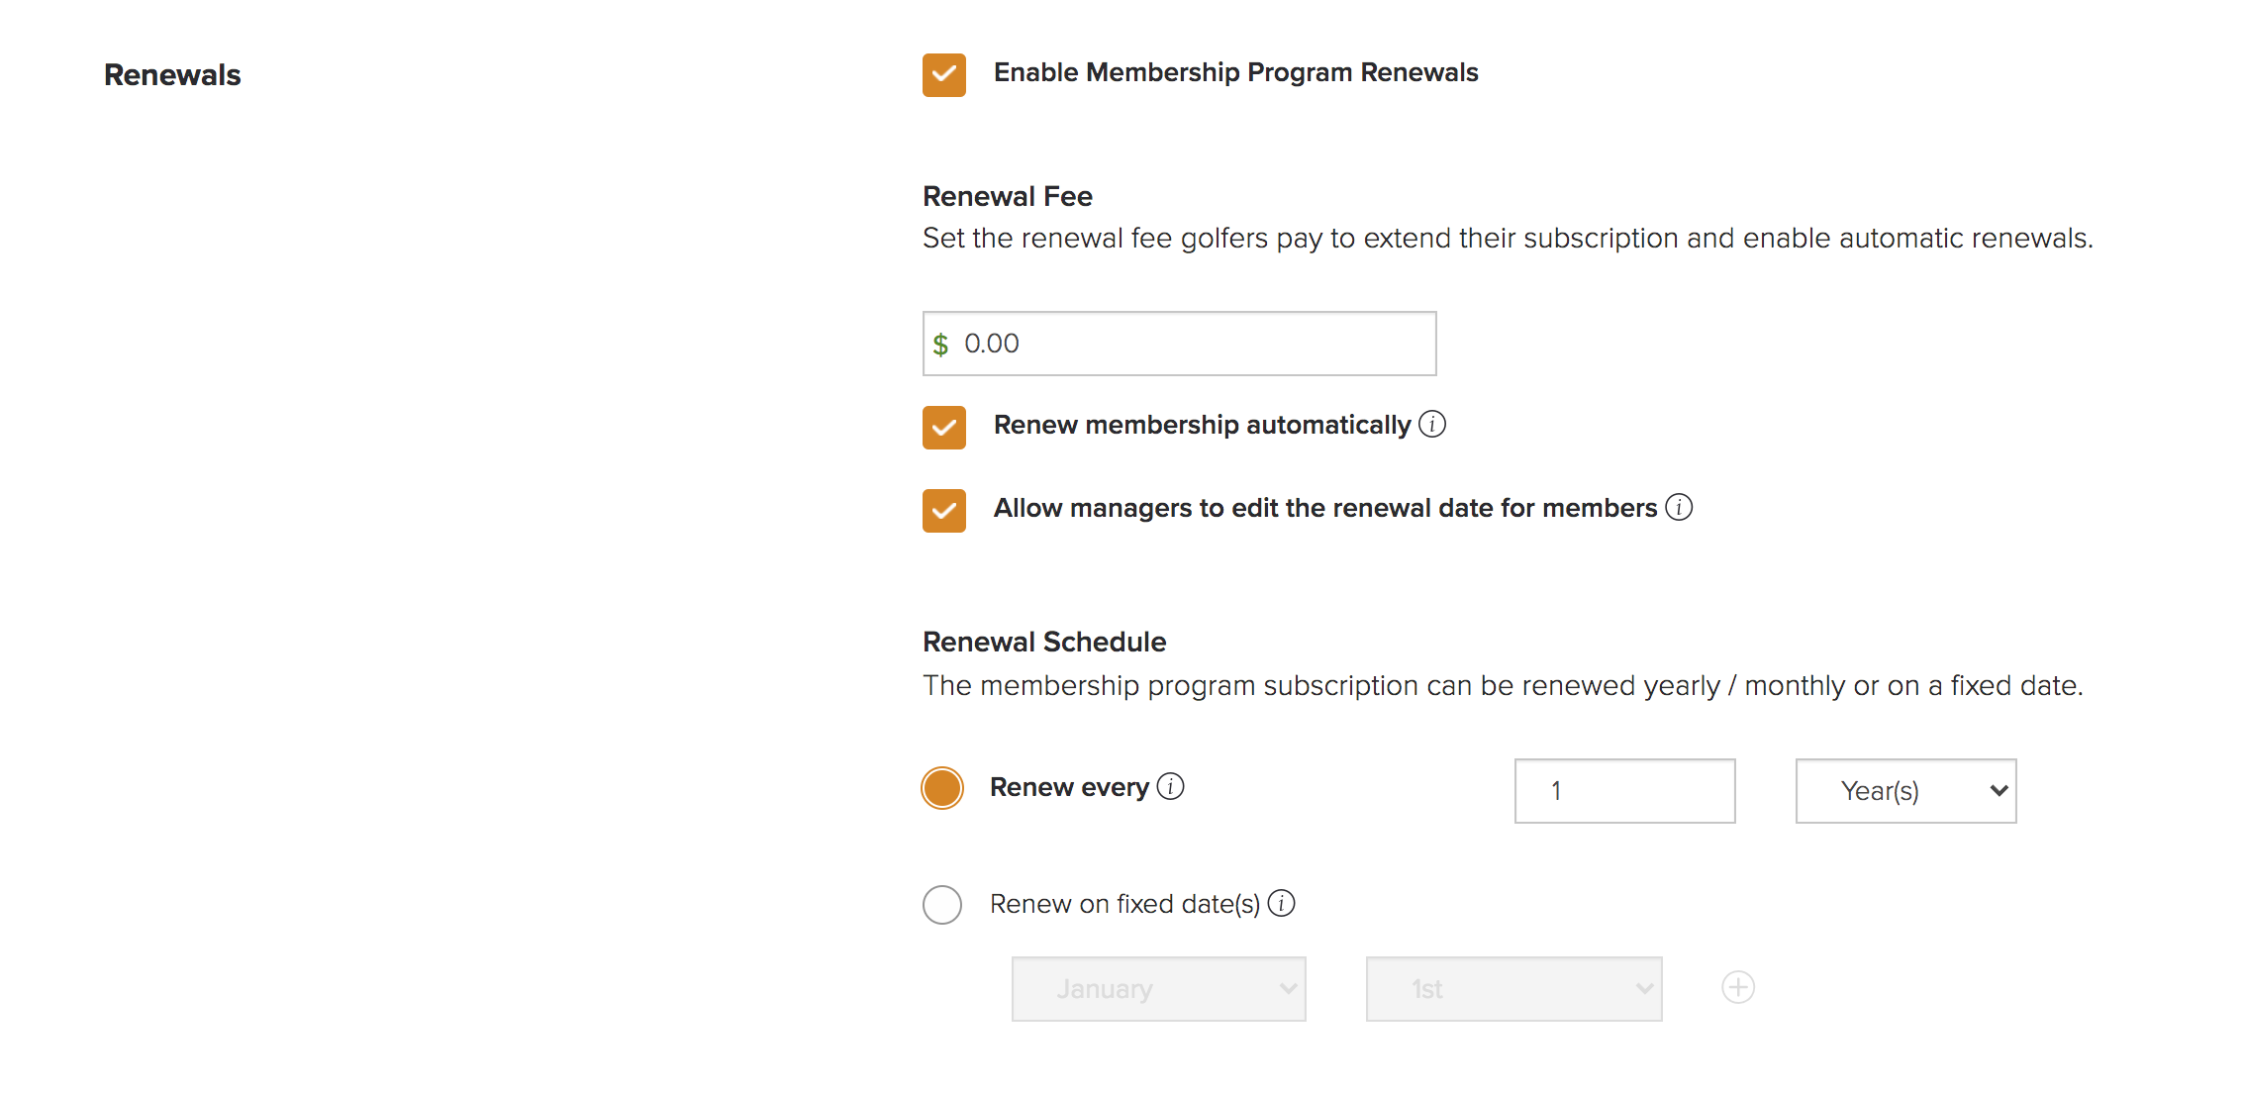Click info icon next to Renew membership automatically

[x=1432, y=424]
